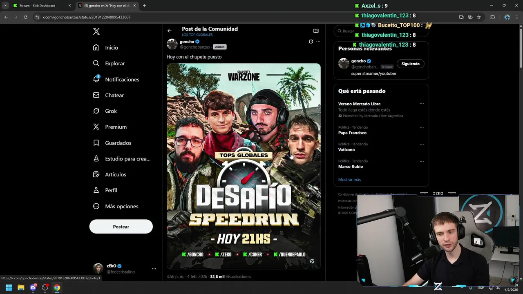Open Chrome three-dot menu

coord(517,17)
